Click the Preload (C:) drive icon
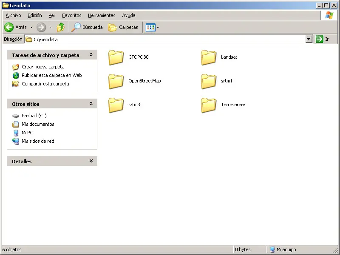Viewport: 340px width, 255px height. (16, 116)
